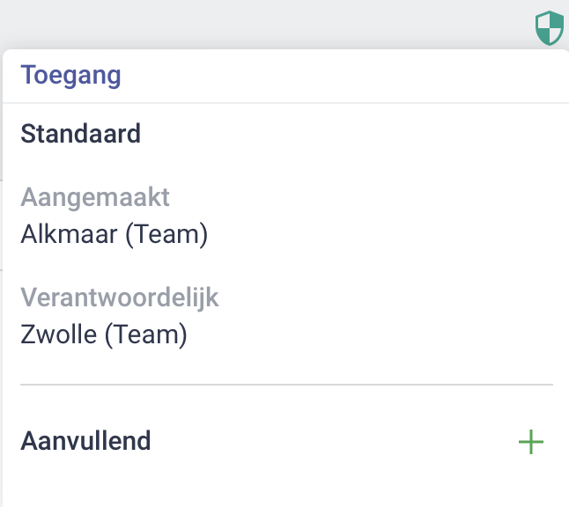This screenshot has height=507, width=569.
Task: Toggle the access shield popup
Action: point(550,28)
